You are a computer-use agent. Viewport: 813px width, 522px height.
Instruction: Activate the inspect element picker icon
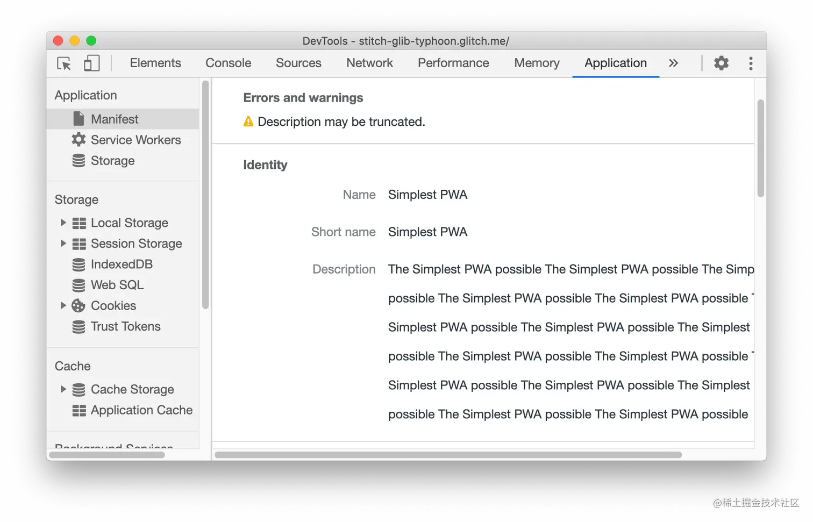click(64, 63)
